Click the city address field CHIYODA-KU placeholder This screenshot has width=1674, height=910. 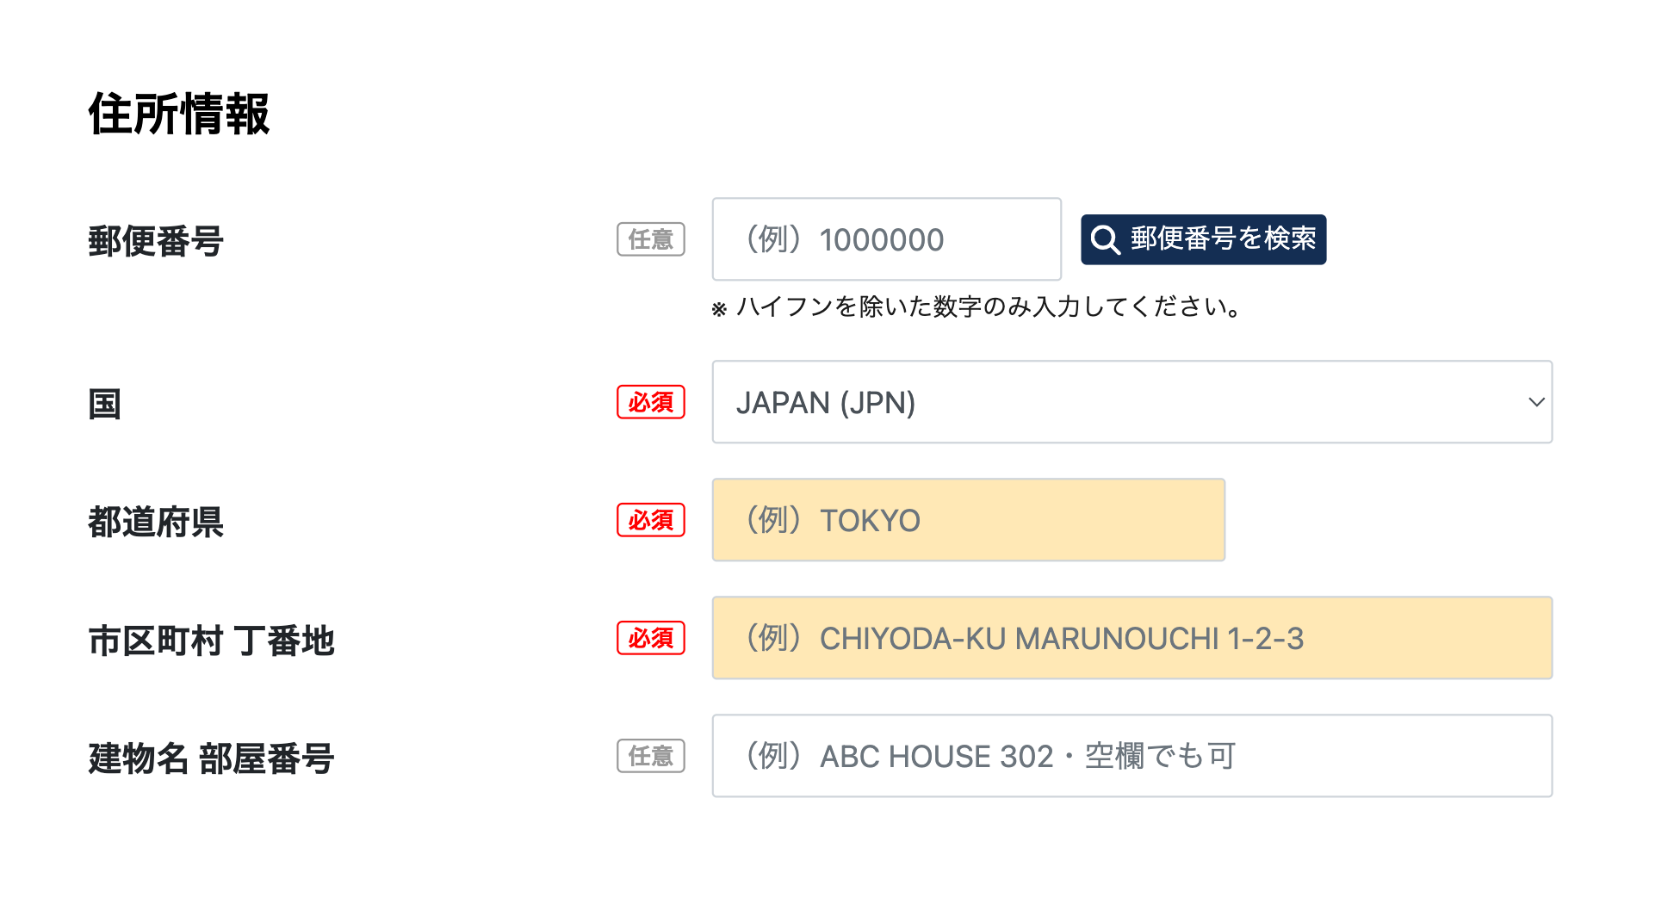[x=1131, y=638]
